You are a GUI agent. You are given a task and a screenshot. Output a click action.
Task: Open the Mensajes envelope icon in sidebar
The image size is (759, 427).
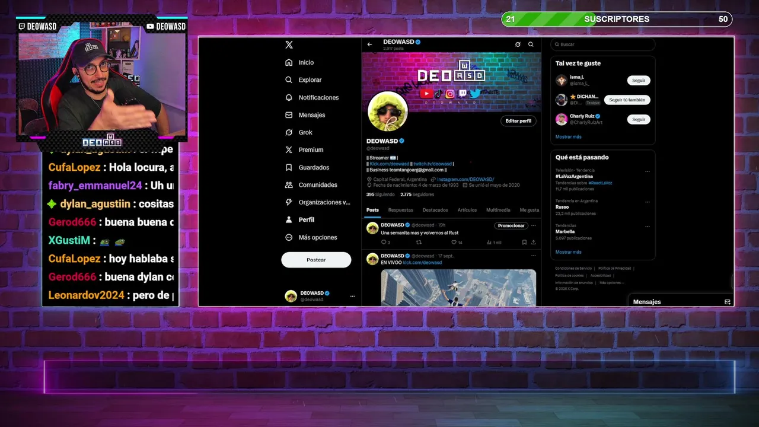[x=289, y=114]
